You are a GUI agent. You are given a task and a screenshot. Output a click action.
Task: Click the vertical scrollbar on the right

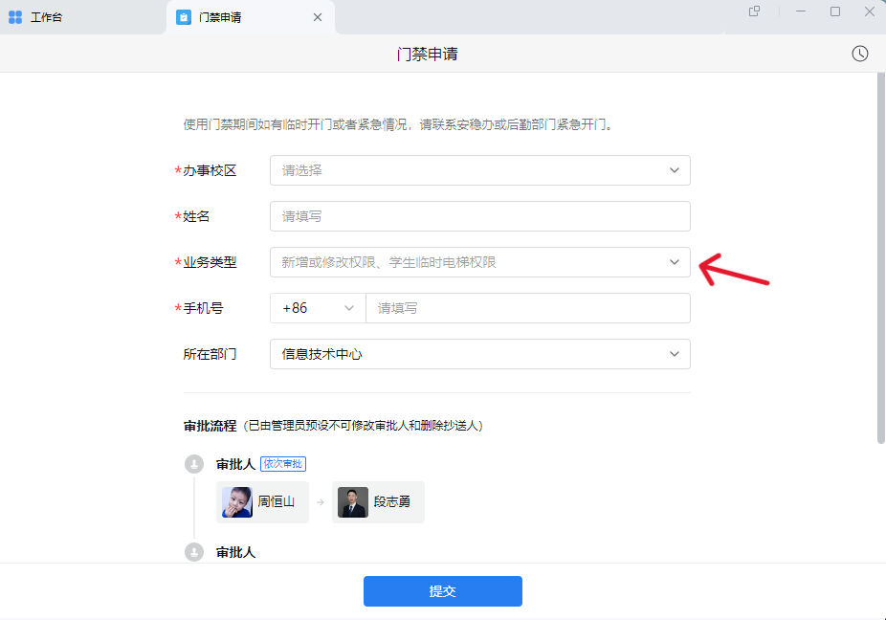coord(880,258)
